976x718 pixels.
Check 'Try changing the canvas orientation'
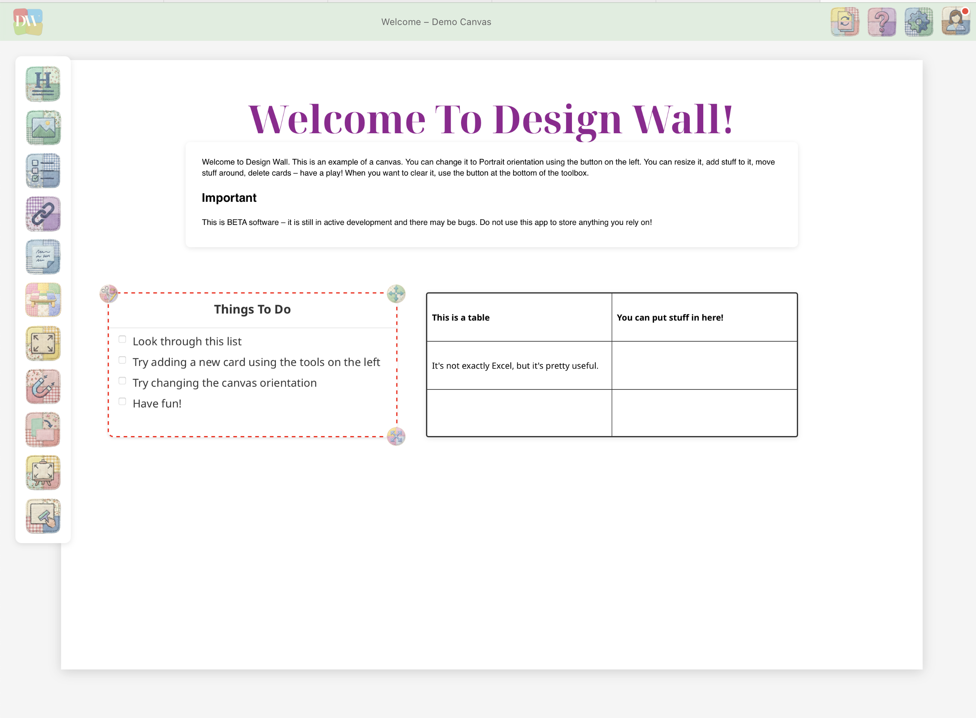(122, 380)
